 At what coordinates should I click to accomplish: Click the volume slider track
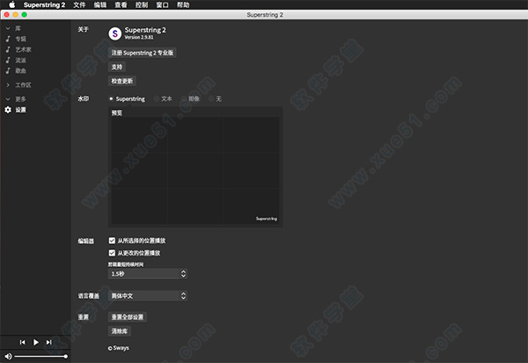(x=40, y=356)
